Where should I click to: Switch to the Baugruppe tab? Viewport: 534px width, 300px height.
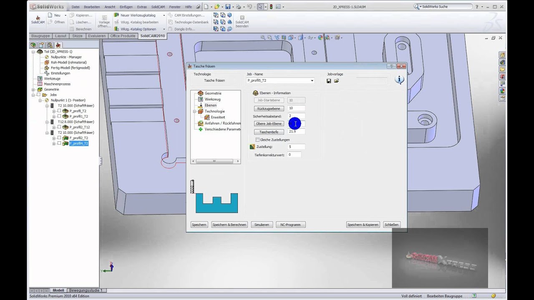[x=40, y=36]
